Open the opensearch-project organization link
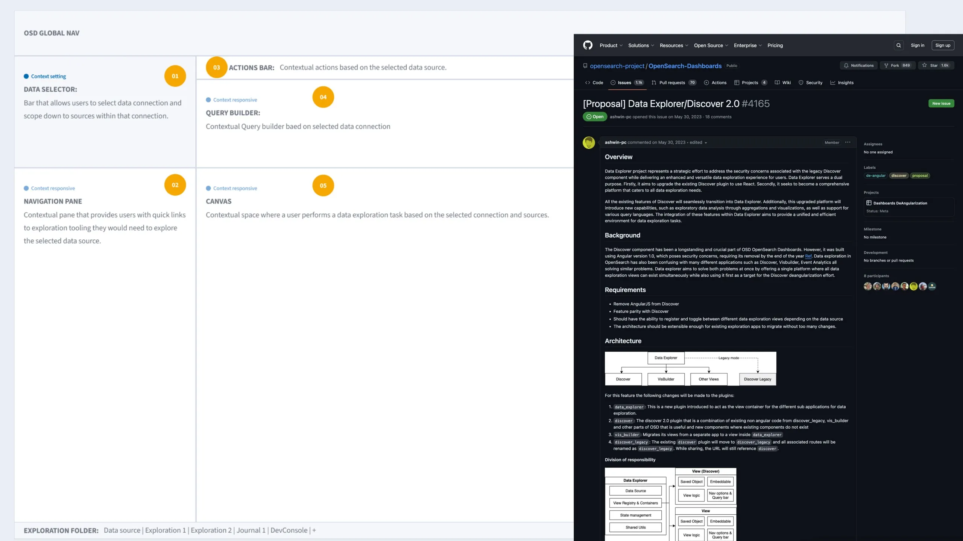 click(617, 66)
